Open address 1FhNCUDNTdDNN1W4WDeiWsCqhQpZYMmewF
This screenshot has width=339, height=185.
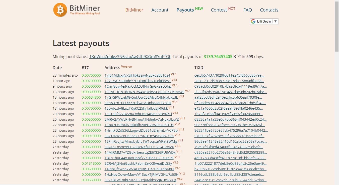pos(144,92)
